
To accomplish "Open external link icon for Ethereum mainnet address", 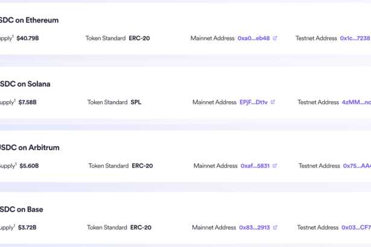I will point(275,39).
